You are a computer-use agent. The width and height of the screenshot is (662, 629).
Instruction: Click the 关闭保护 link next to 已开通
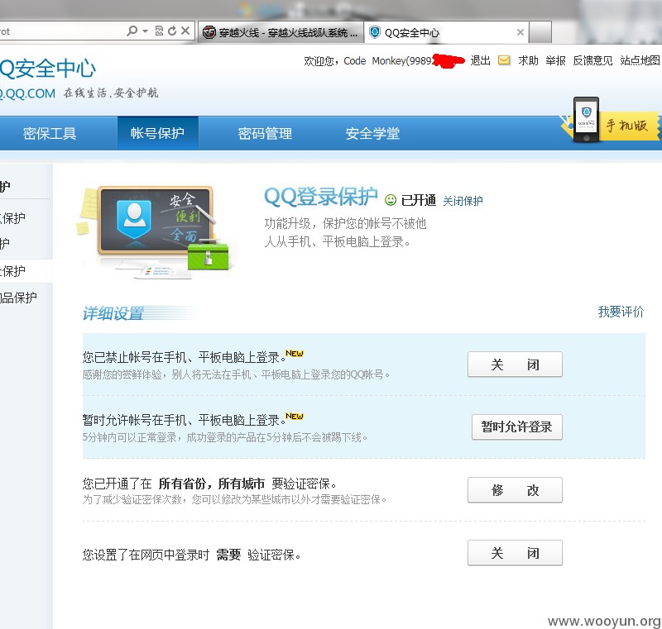pyautogui.click(x=463, y=201)
